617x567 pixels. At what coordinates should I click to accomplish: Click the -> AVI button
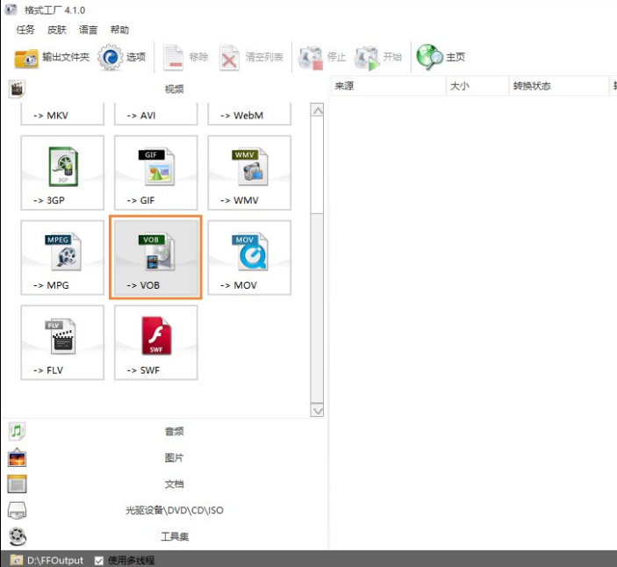point(156,114)
